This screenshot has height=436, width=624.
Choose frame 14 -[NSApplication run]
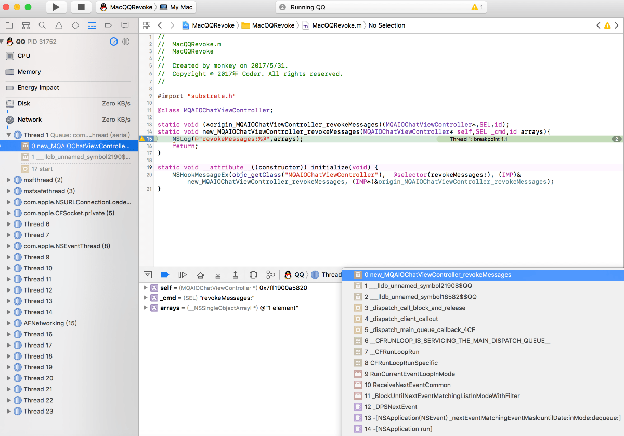tap(398, 429)
